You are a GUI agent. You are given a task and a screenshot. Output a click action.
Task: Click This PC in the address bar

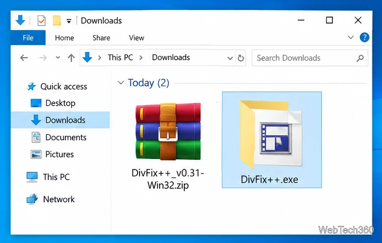[x=120, y=58]
